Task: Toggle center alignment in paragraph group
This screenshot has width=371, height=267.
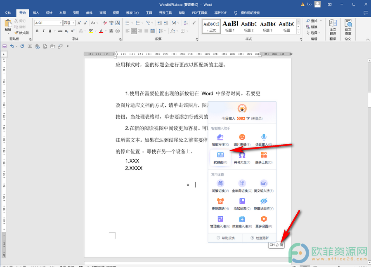Action: [x=134, y=31]
